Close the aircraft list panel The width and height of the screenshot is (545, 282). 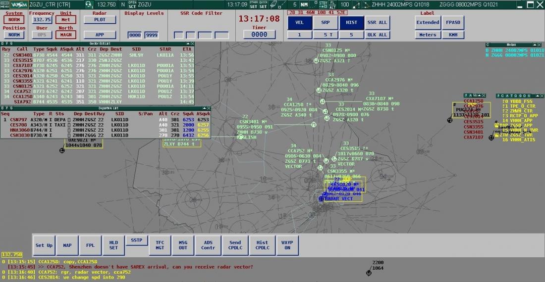tap(484, 95)
